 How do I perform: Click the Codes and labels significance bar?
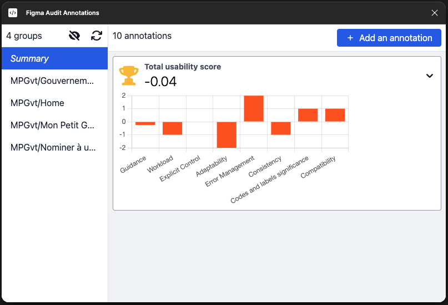[308, 115]
